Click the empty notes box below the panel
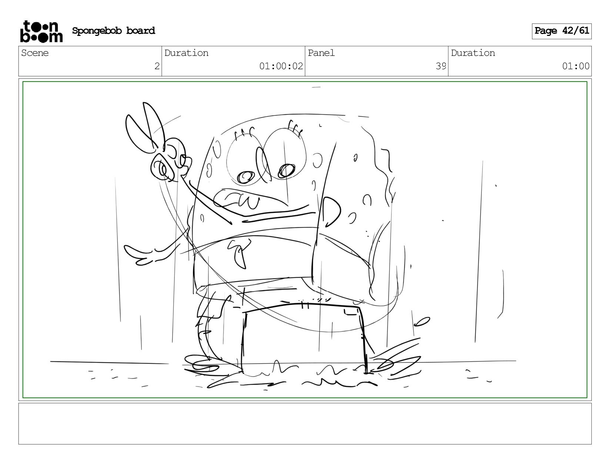The image size is (611, 472). pyautogui.click(x=305, y=424)
